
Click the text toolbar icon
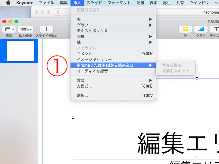pos(215,29)
